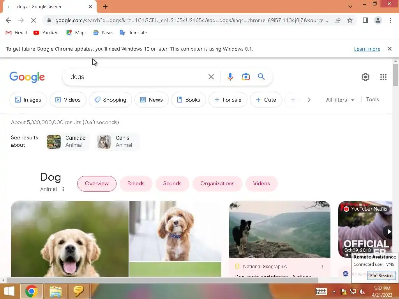The width and height of the screenshot is (399, 299).
Task: Bookmark this page with star icon
Action: 350,20
